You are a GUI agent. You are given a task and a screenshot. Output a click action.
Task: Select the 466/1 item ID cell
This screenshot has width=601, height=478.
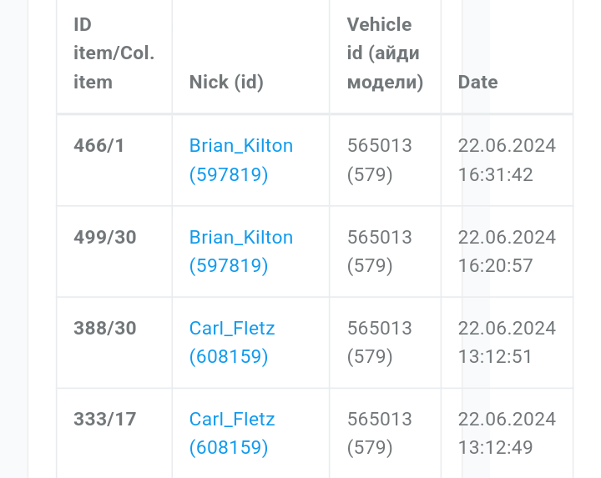98,146
